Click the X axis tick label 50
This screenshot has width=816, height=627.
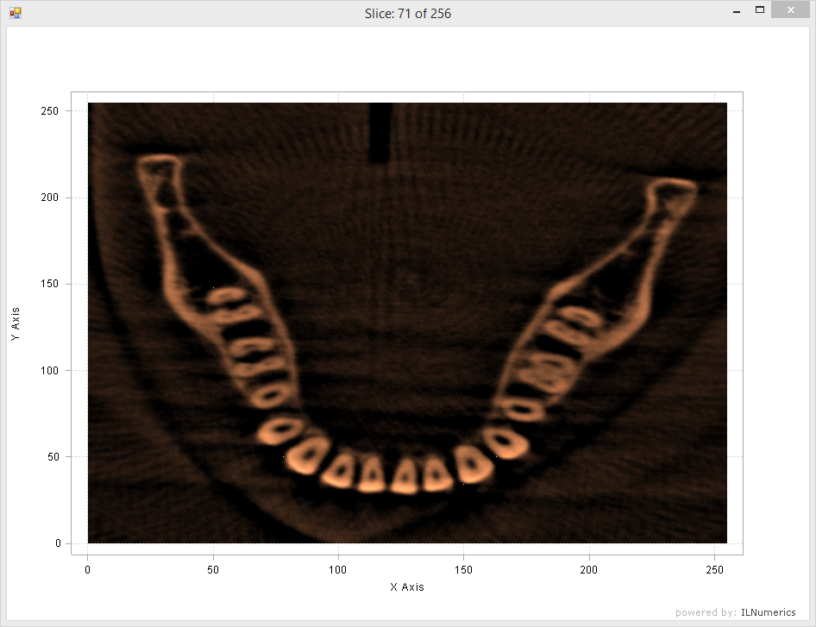click(213, 570)
